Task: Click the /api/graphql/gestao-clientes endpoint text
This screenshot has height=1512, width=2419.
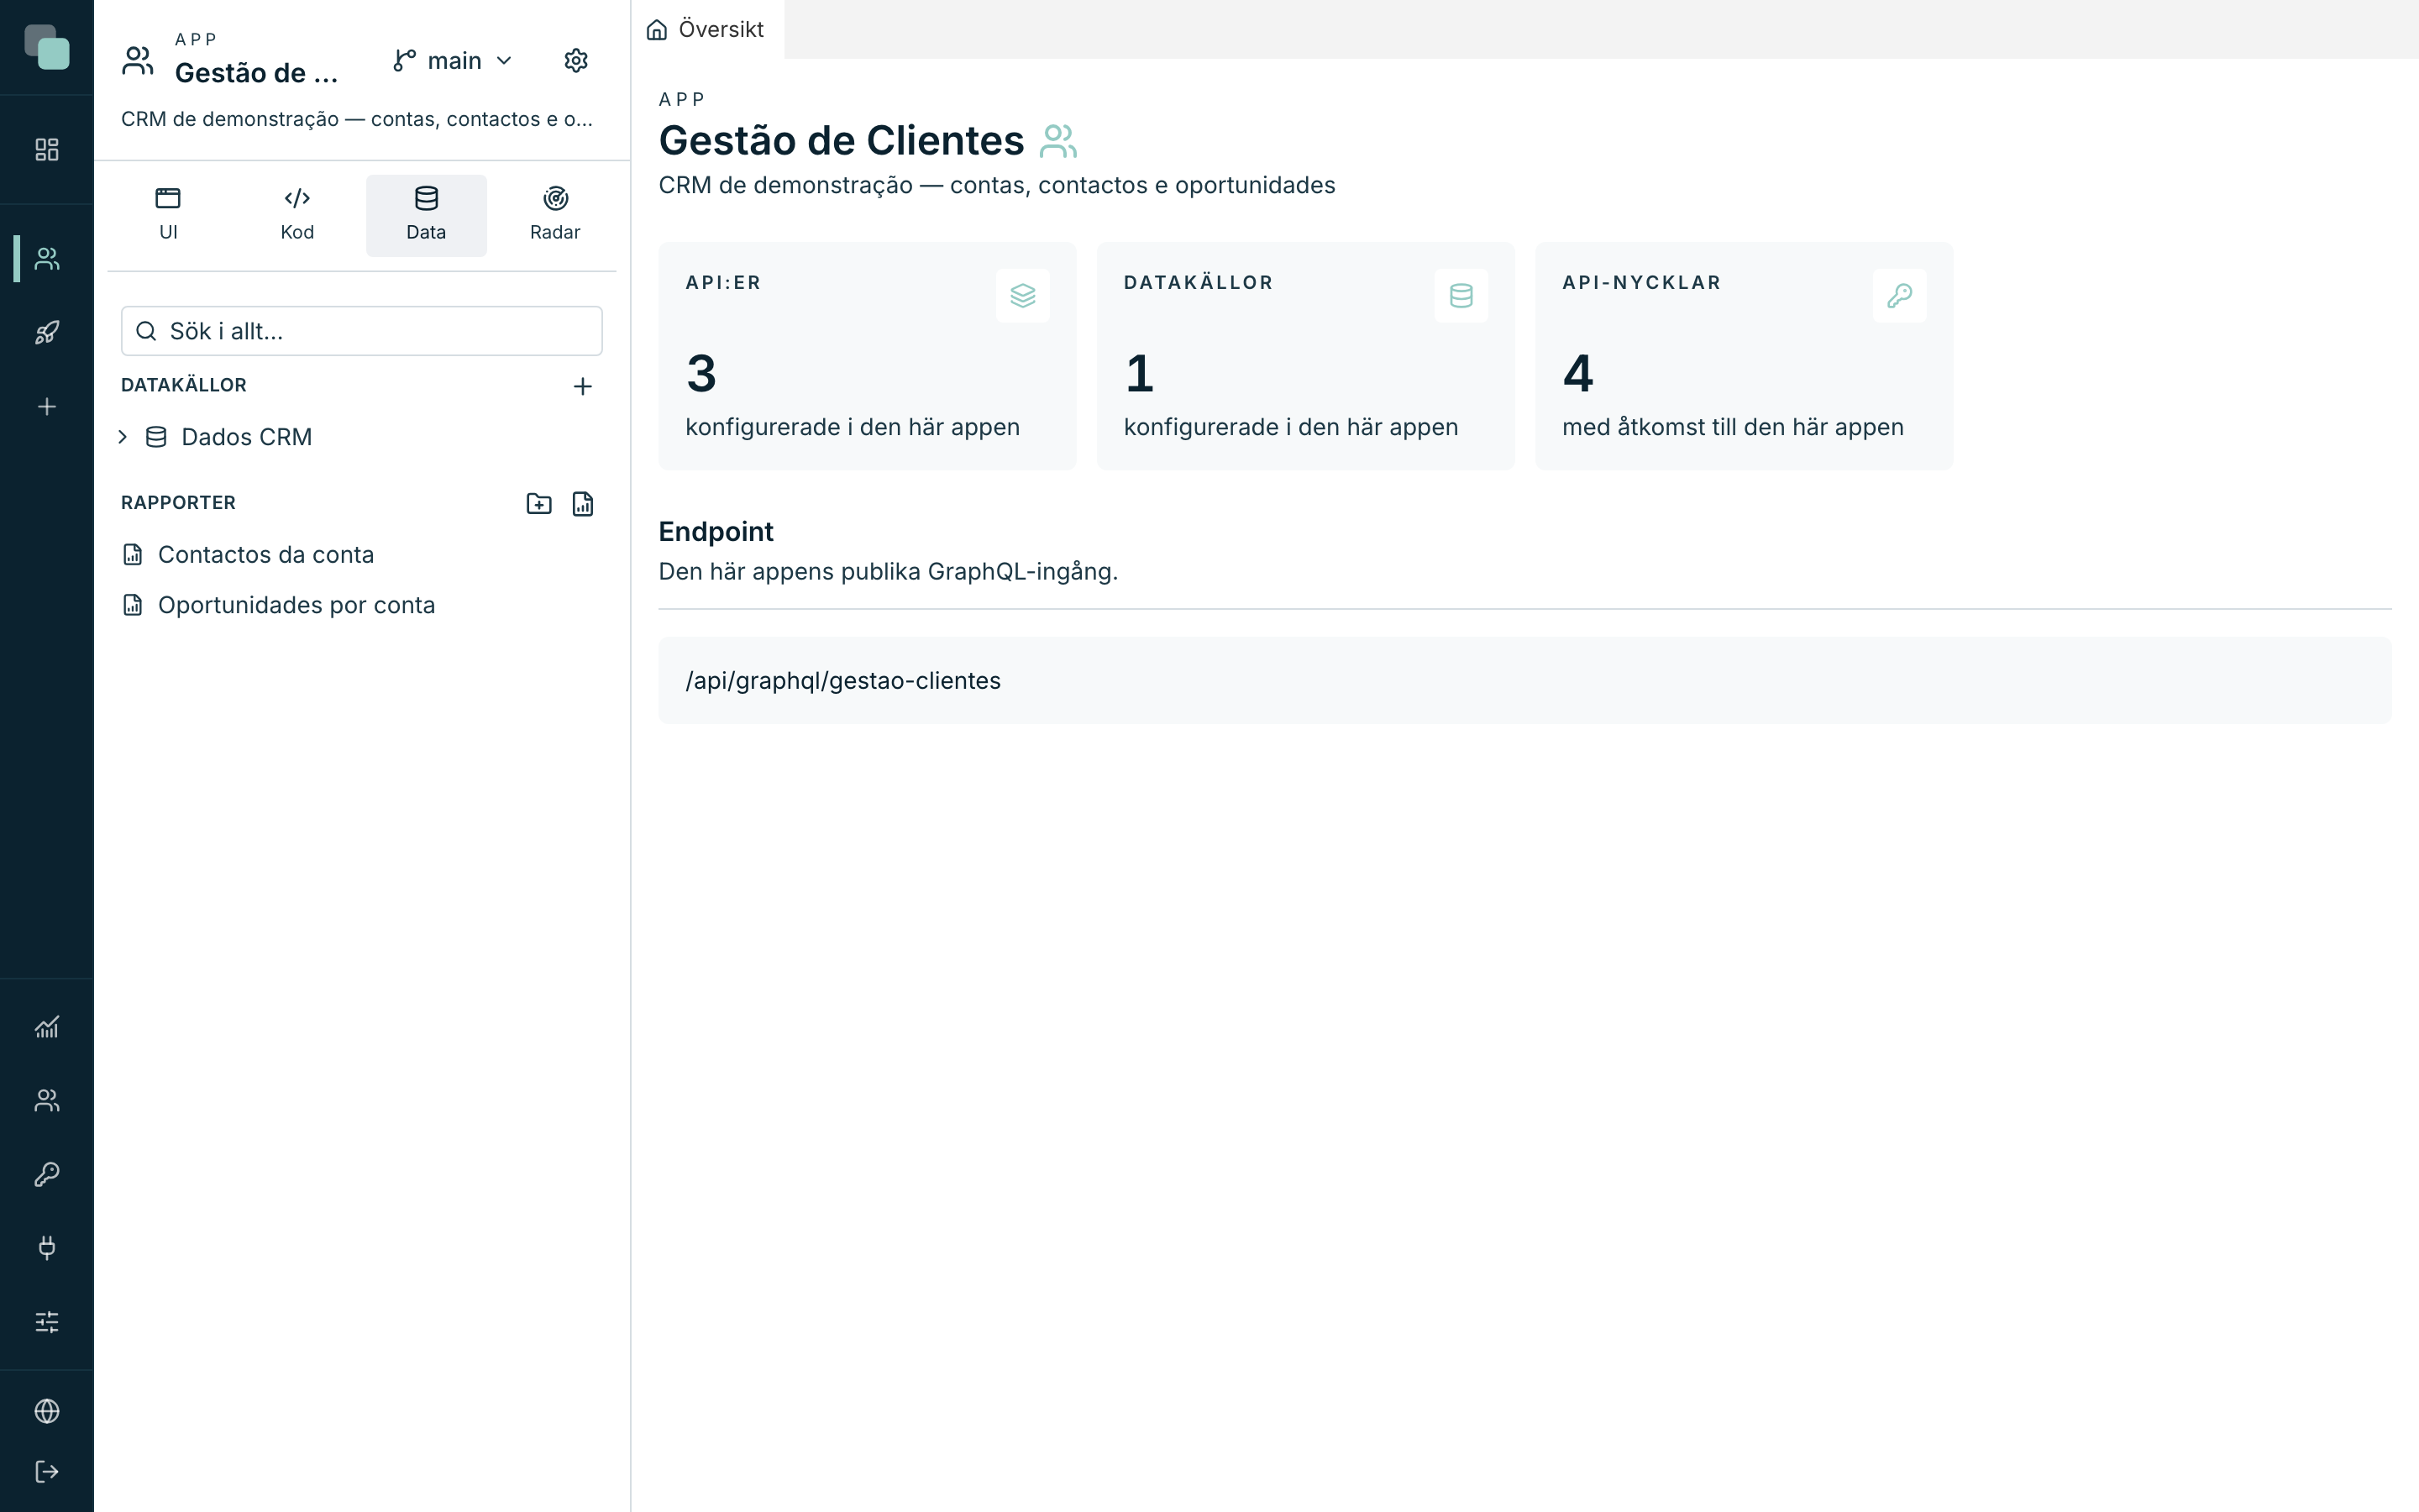Action: pos(842,681)
